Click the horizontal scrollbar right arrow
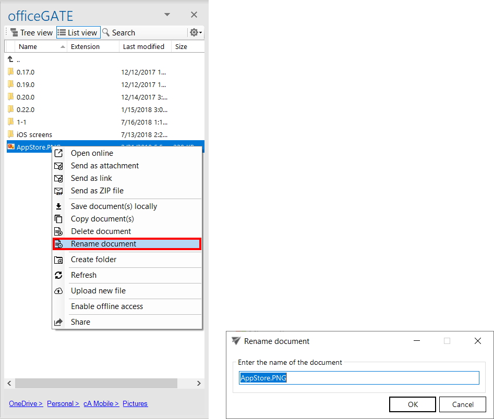Viewport: 494px width, 419px height. click(199, 383)
